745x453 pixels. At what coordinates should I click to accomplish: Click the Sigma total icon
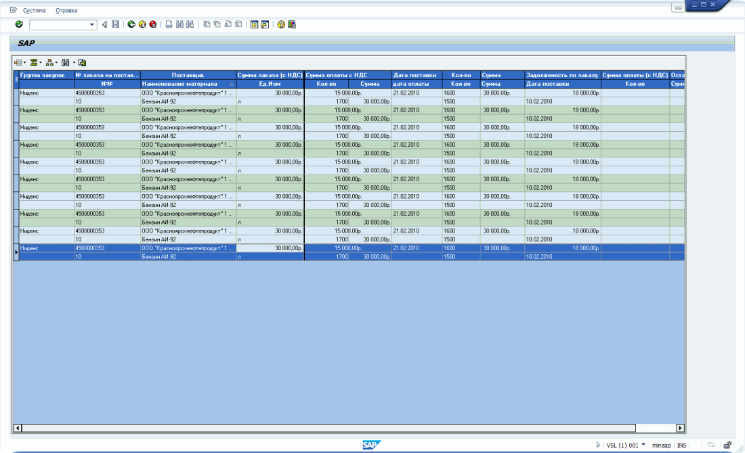(34, 63)
